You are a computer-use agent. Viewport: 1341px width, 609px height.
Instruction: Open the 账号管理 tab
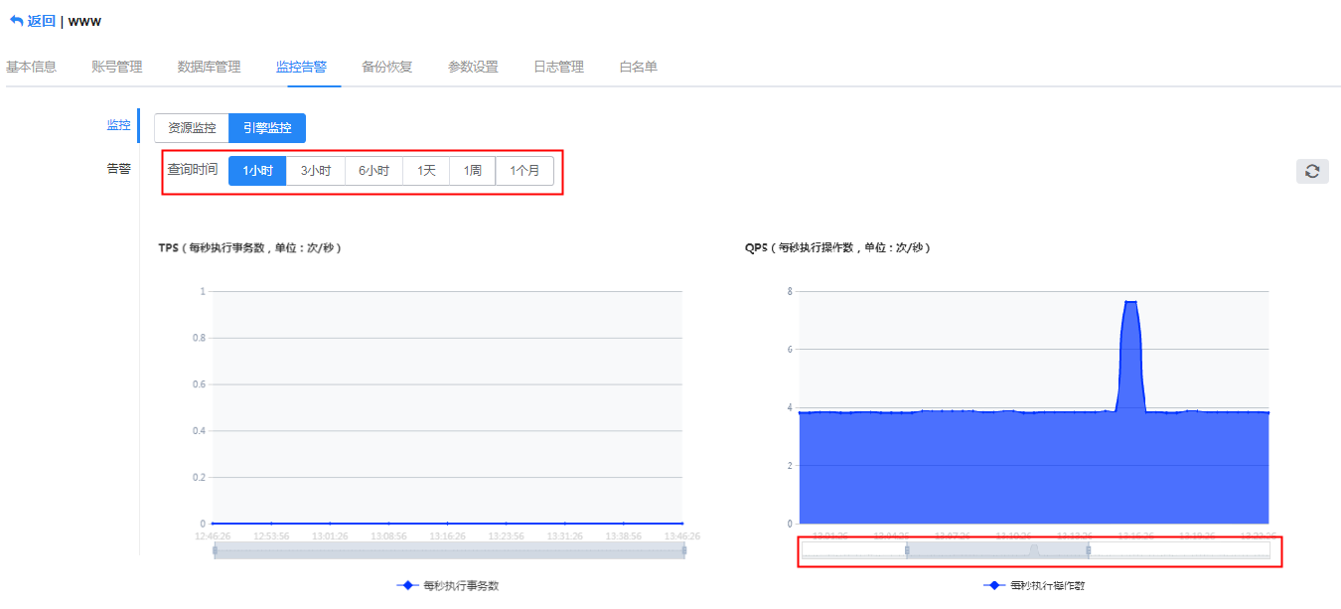pyautogui.click(x=117, y=68)
